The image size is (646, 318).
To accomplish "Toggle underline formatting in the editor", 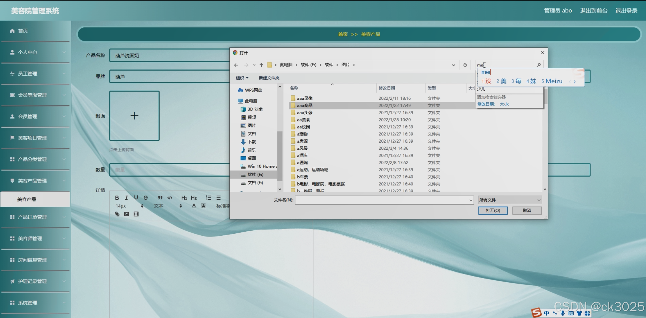I will (136, 198).
